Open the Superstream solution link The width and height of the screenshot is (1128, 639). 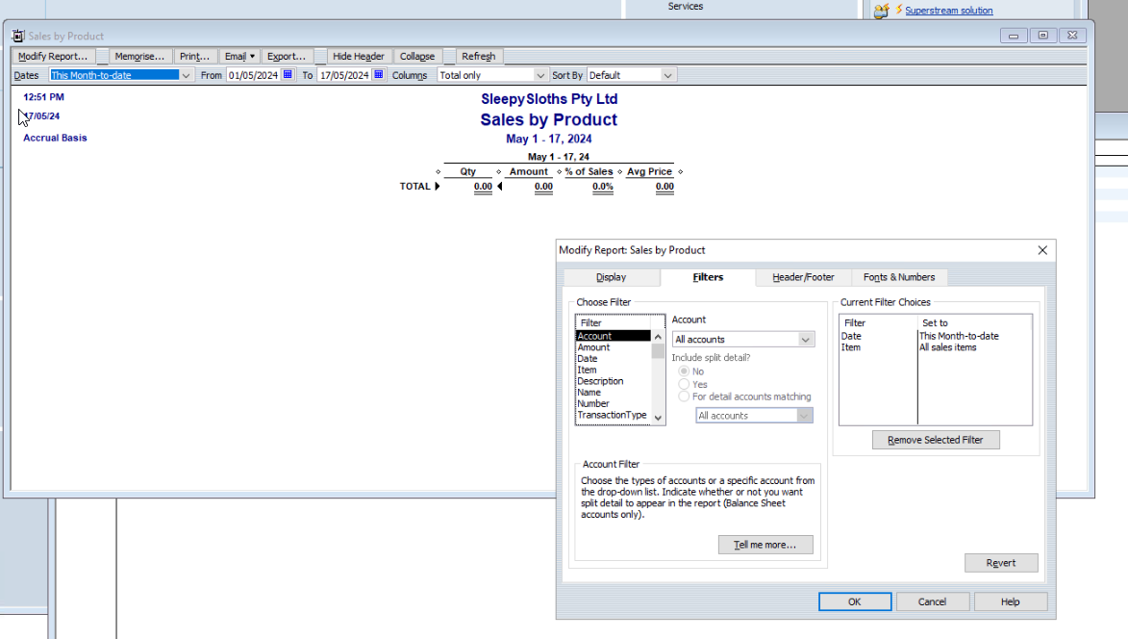(948, 10)
